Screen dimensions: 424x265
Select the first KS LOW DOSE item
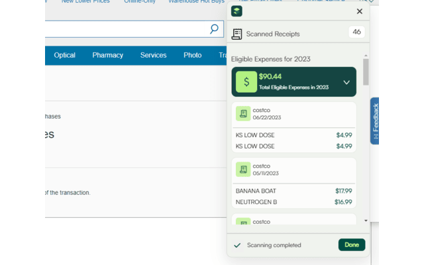tap(293, 135)
